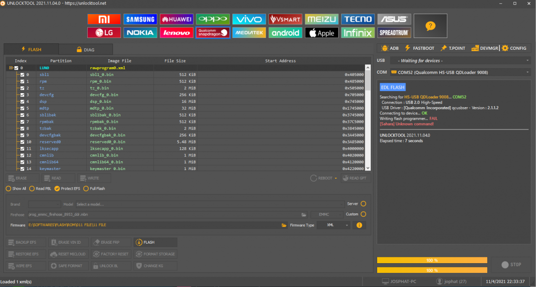Open the Spreadtrum chipset section
This screenshot has height=287, width=536.
[394, 33]
